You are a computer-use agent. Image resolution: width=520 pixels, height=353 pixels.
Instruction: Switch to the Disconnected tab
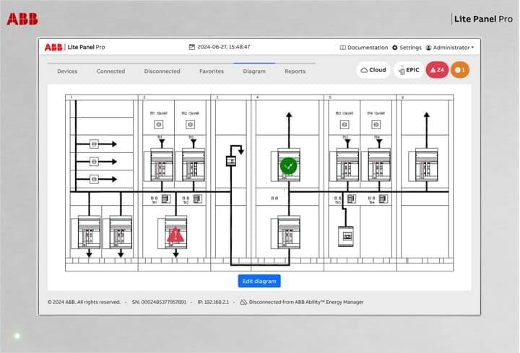pos(162,71)
